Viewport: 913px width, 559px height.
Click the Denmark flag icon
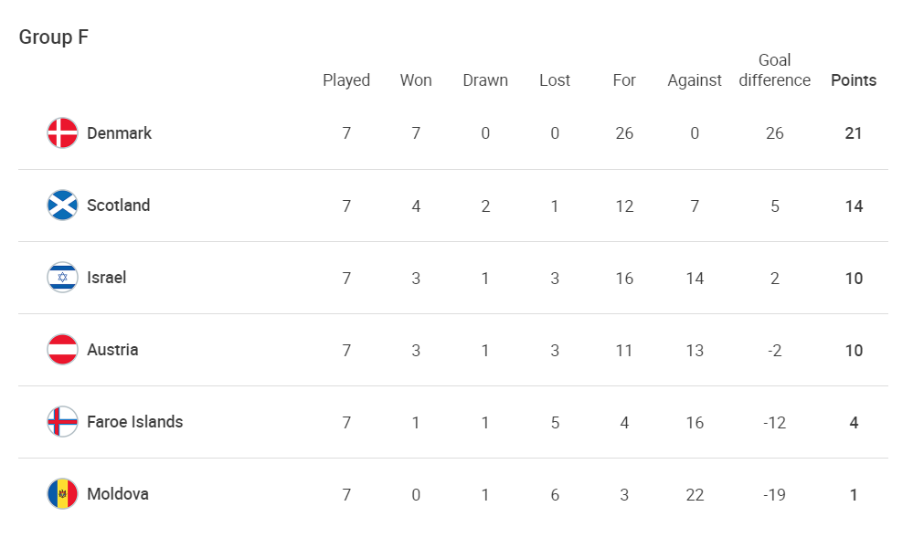coord(62,133)
